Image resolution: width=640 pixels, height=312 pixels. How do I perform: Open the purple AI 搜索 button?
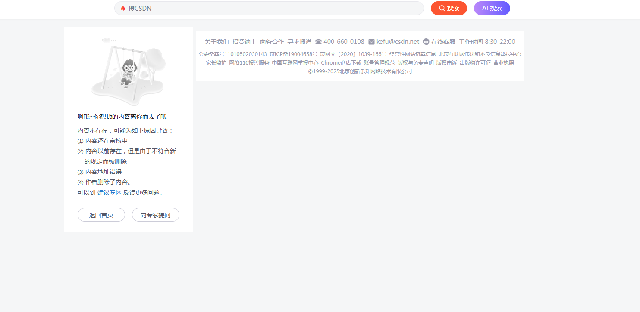point(492,8)
